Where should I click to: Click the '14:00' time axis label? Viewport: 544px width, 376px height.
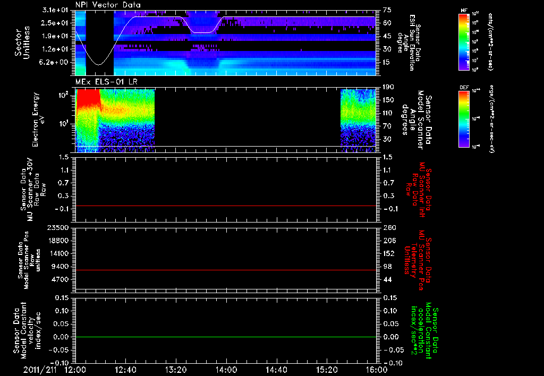(226, 370)
